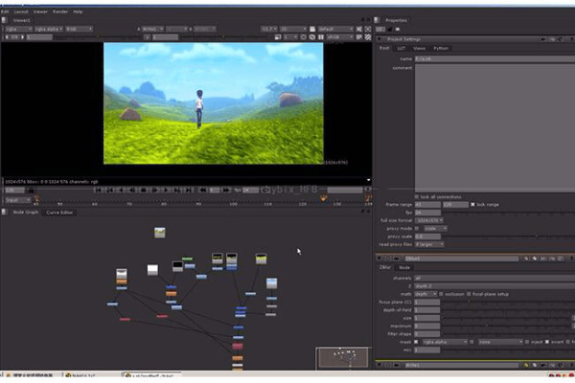
Task: Select the Node Graph tab
Action: pyautogui.click(x=25, y=212)
